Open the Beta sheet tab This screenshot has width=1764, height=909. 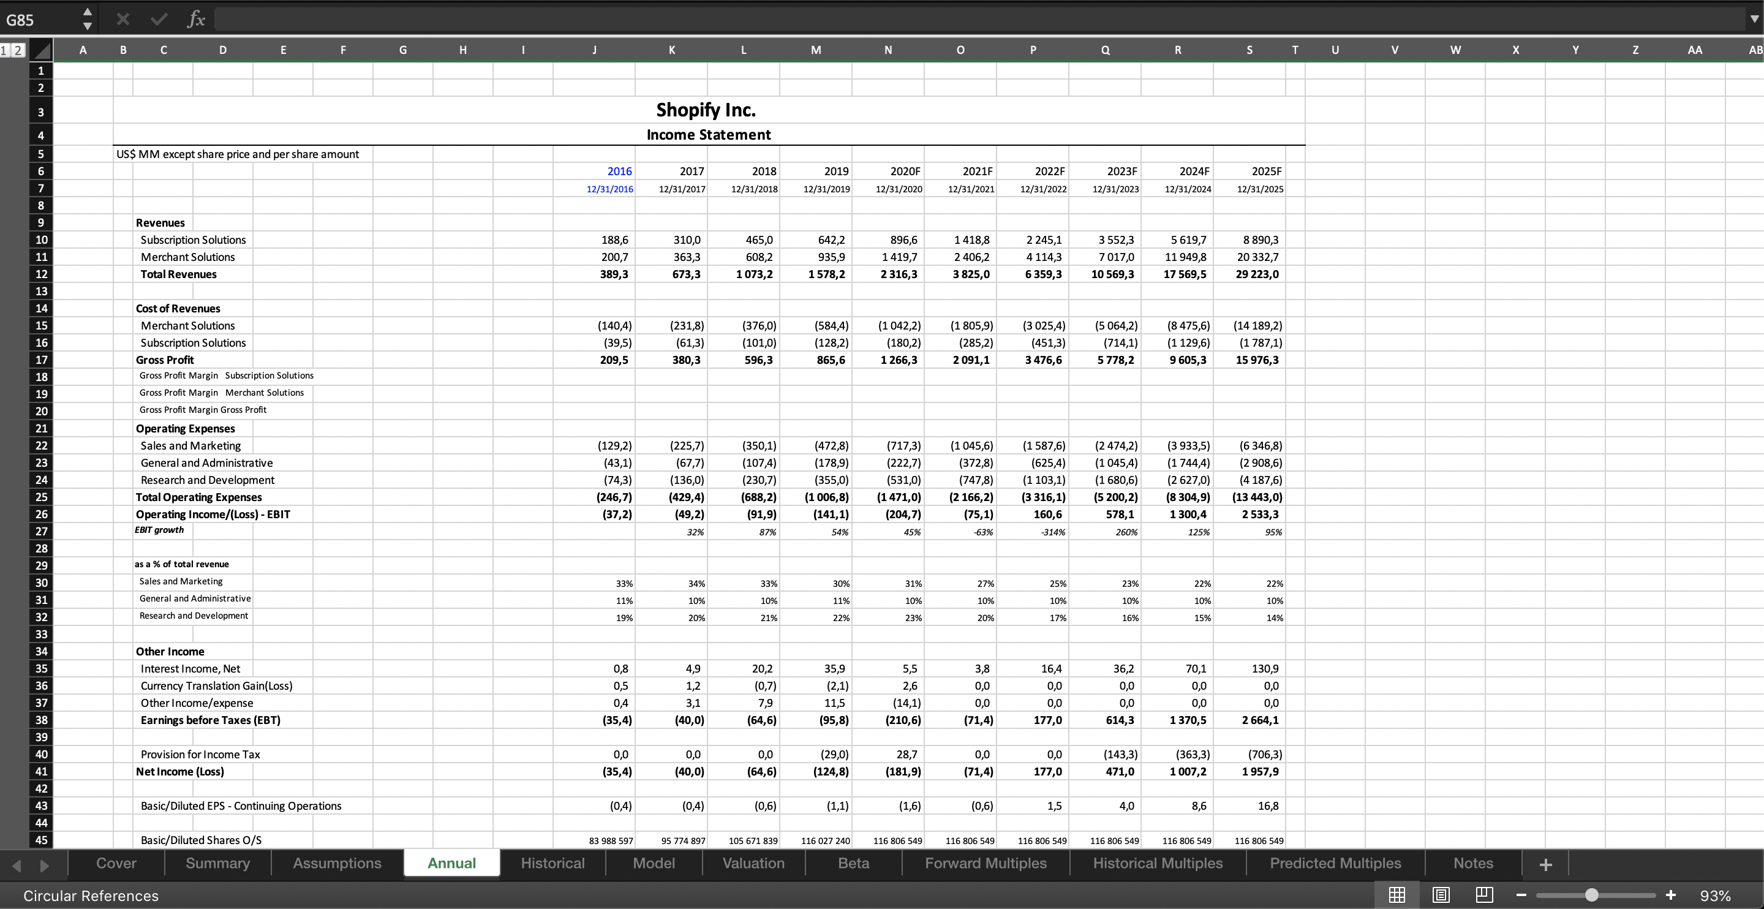(x=854, y=863)
